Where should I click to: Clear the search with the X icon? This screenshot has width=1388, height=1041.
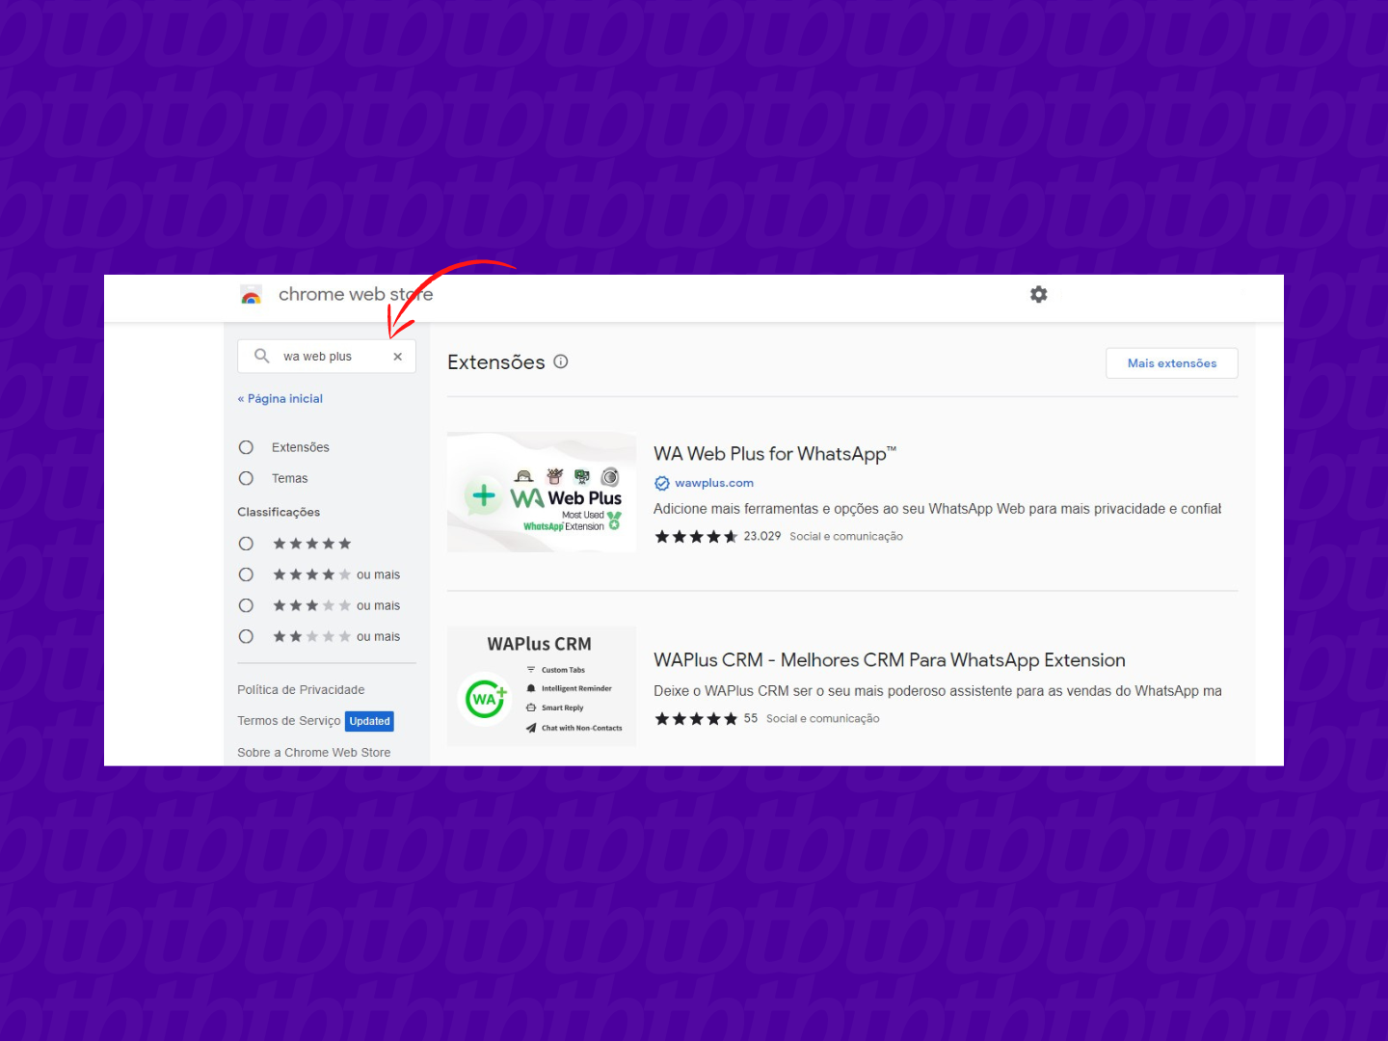pos(397,357)
